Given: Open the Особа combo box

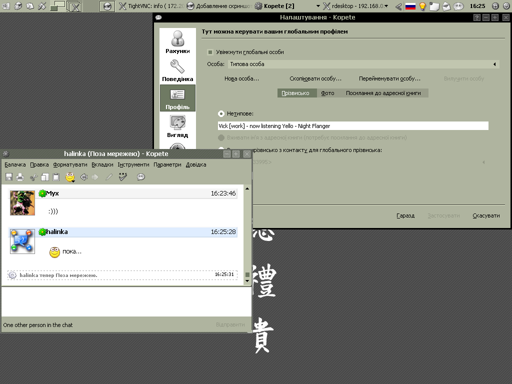Looking at the screenshot, I should [x=363, y=64].
